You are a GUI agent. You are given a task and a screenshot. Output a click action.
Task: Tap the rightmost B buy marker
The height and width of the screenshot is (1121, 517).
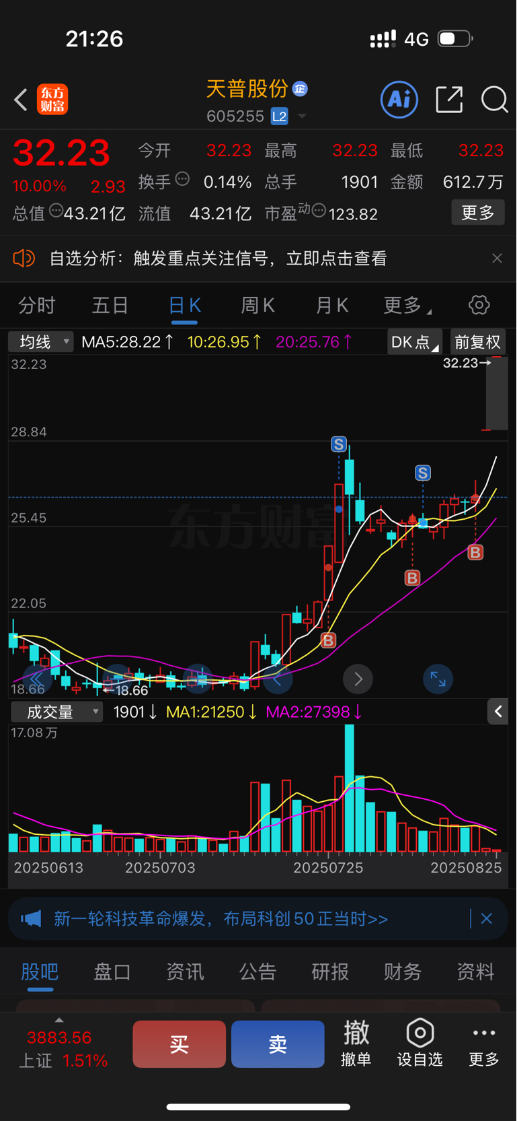[475, 553]
